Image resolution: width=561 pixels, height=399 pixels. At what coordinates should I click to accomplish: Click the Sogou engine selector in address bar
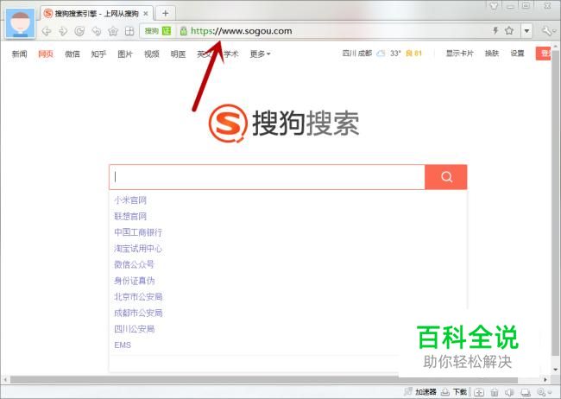coord(158,31)
